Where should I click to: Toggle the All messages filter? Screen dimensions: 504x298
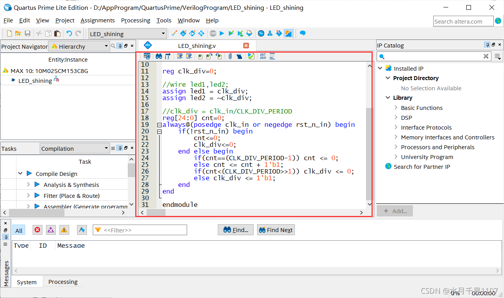[x=19, y=230]
